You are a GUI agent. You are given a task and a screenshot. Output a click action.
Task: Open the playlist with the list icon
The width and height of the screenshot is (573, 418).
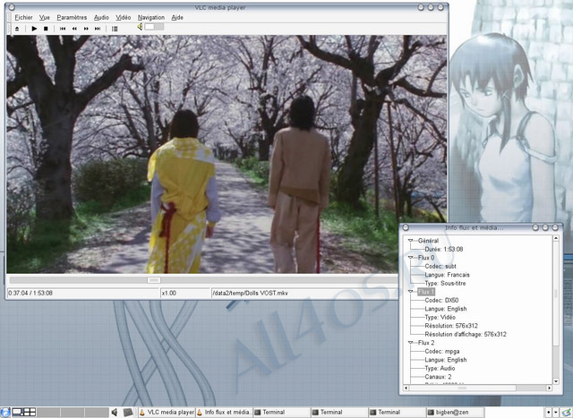(115, 29)
